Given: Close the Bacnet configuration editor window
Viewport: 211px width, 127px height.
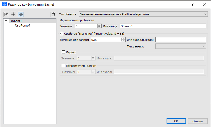Looking at the screenshot, I should (205, 4).
